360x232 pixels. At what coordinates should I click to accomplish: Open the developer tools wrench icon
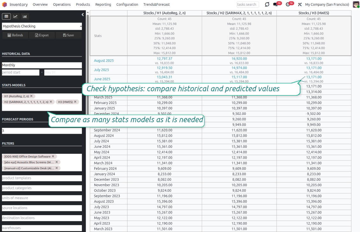[x=300, y=4]
